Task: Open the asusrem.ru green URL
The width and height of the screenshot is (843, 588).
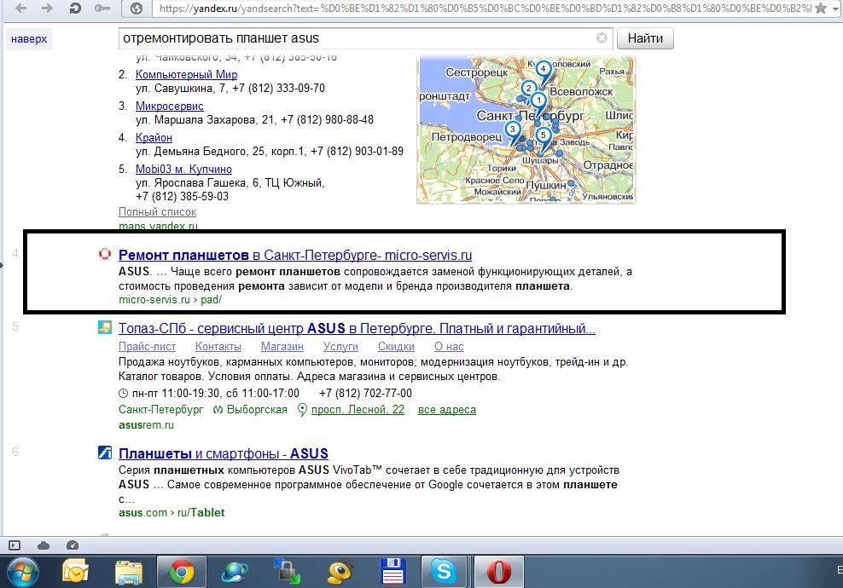Action: [146, 424]
